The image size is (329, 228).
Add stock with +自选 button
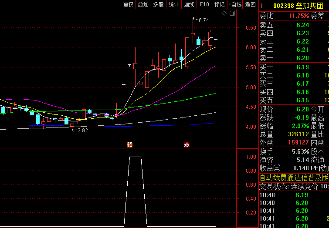pos(235,4)
